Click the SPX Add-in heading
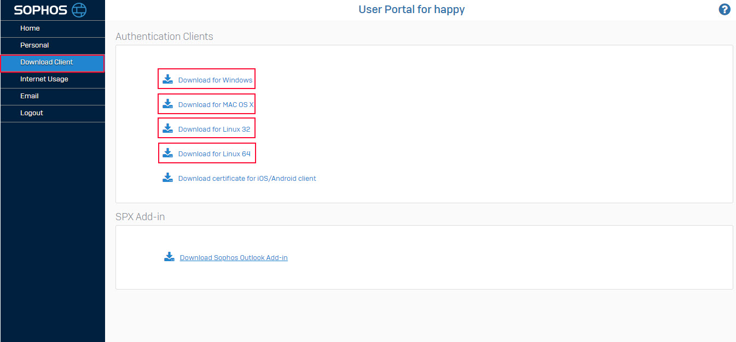 click(140, 217)
